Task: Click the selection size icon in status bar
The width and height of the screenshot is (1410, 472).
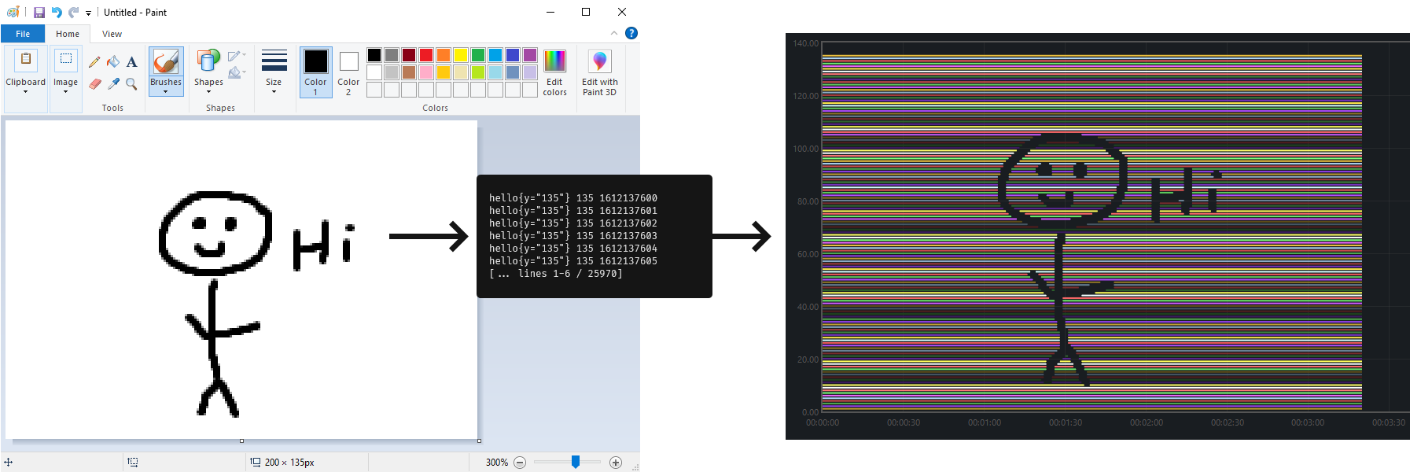Action: pos(133,463)
